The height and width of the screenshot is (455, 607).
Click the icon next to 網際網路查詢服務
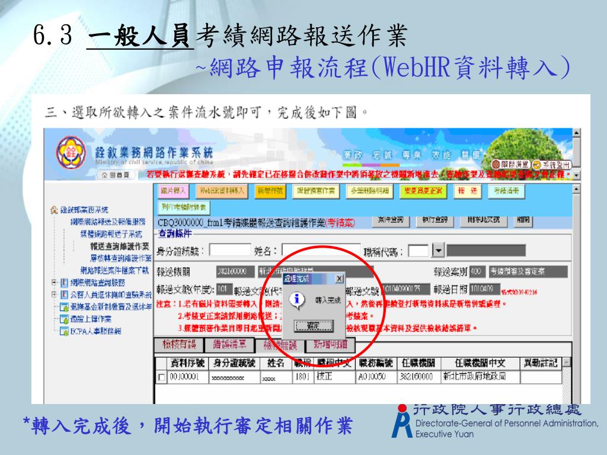(x=64, y=283)
